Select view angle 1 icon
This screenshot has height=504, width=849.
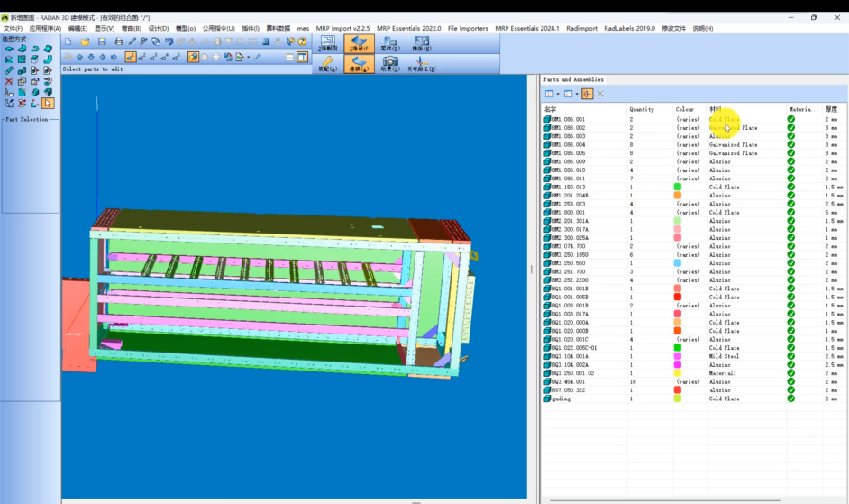coord(131,57)
